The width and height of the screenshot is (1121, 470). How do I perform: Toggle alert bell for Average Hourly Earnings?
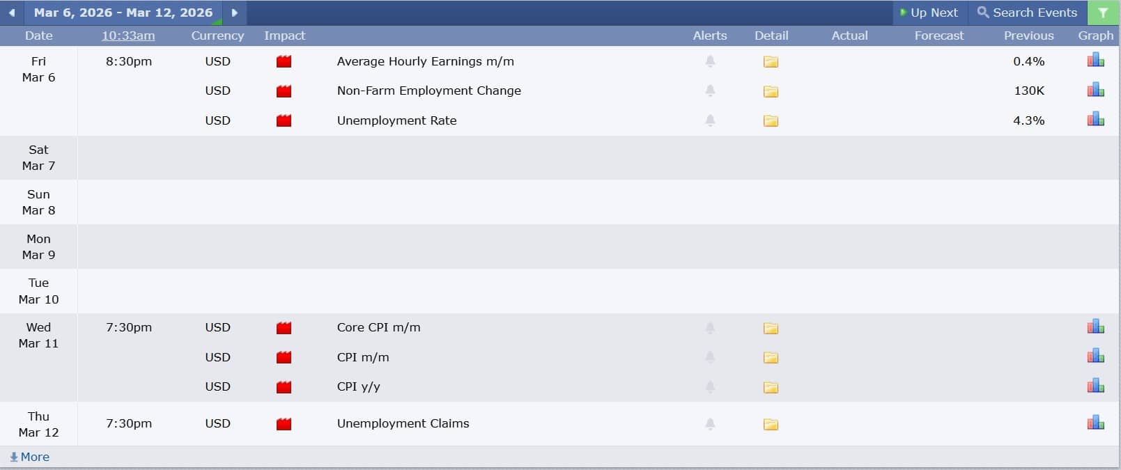(x=710, y=61)
